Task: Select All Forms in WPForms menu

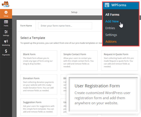Action: [112, 14]
